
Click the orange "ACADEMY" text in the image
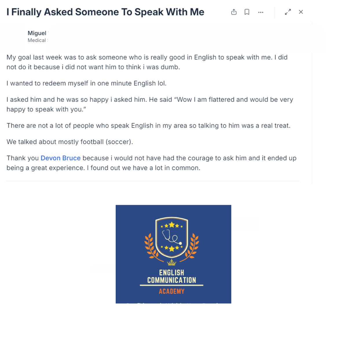pos(172,291)
